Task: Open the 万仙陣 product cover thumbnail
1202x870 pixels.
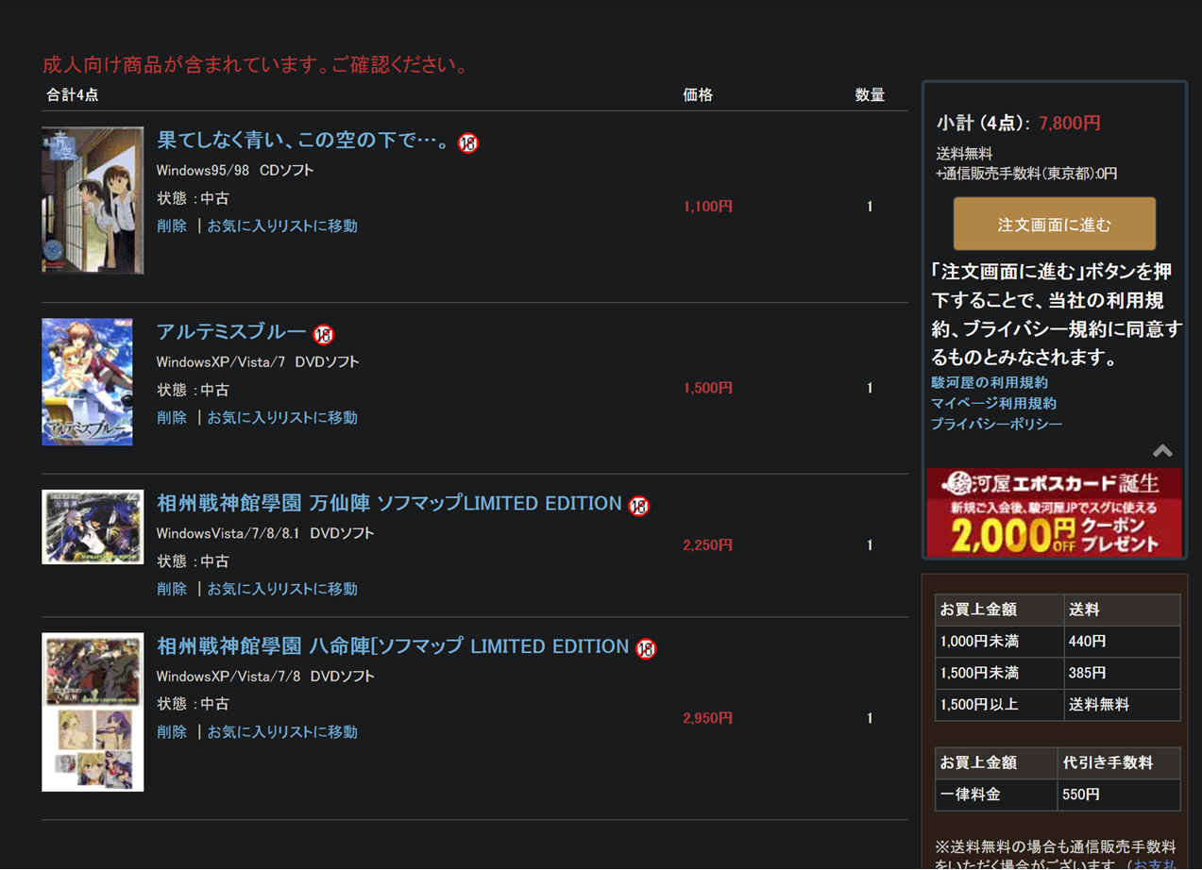Action: [x=93, y=527]
